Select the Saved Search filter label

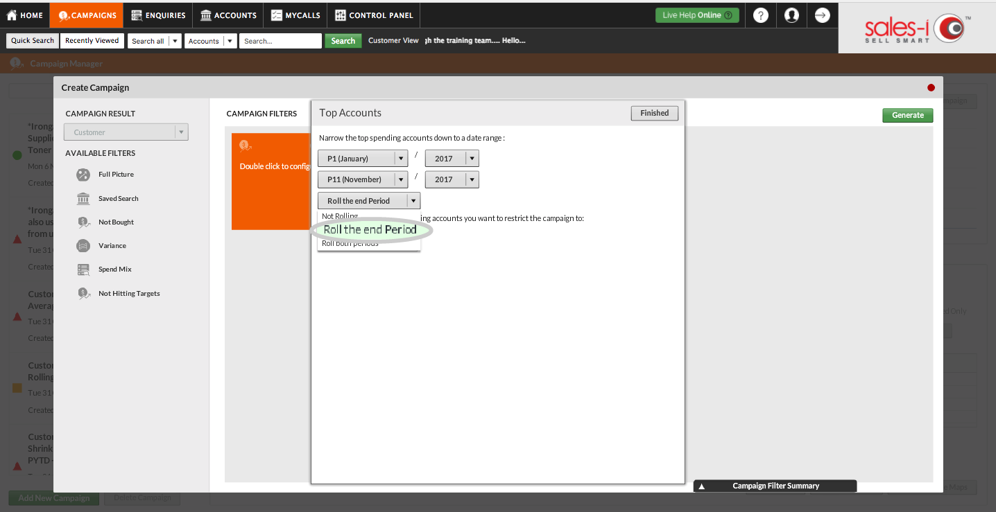pyautogui.click(x=119, y=199)
